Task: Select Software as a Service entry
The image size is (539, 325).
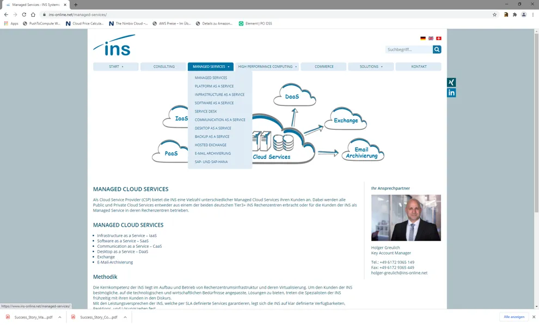Action: click(214, 103)
